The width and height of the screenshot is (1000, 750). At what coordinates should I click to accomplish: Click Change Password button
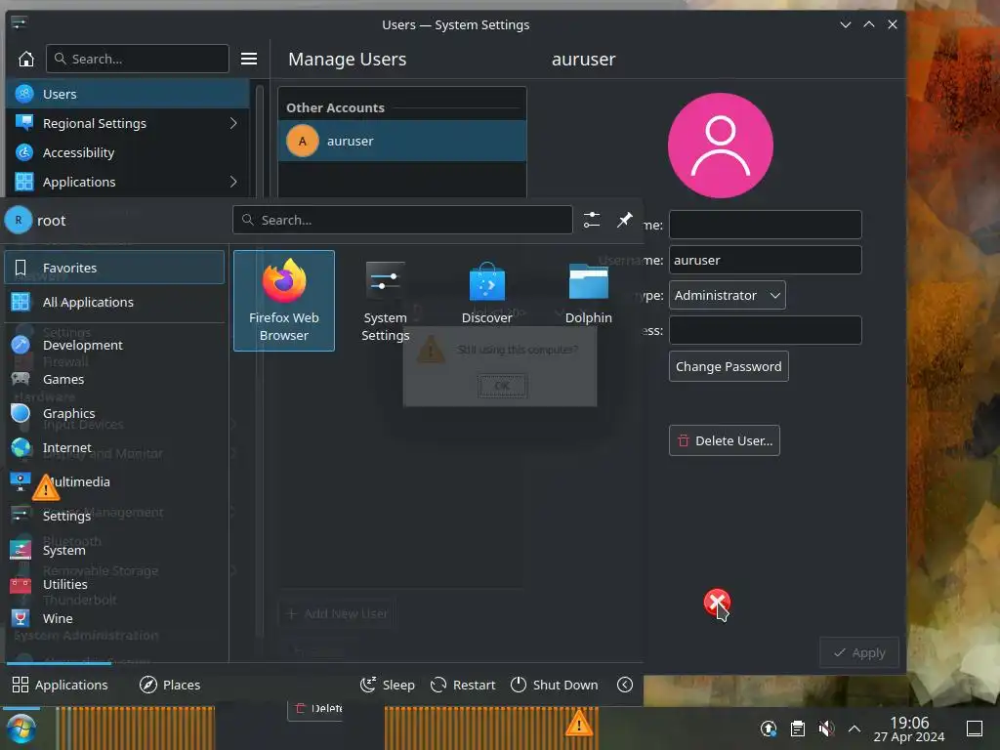pos(729,366)
